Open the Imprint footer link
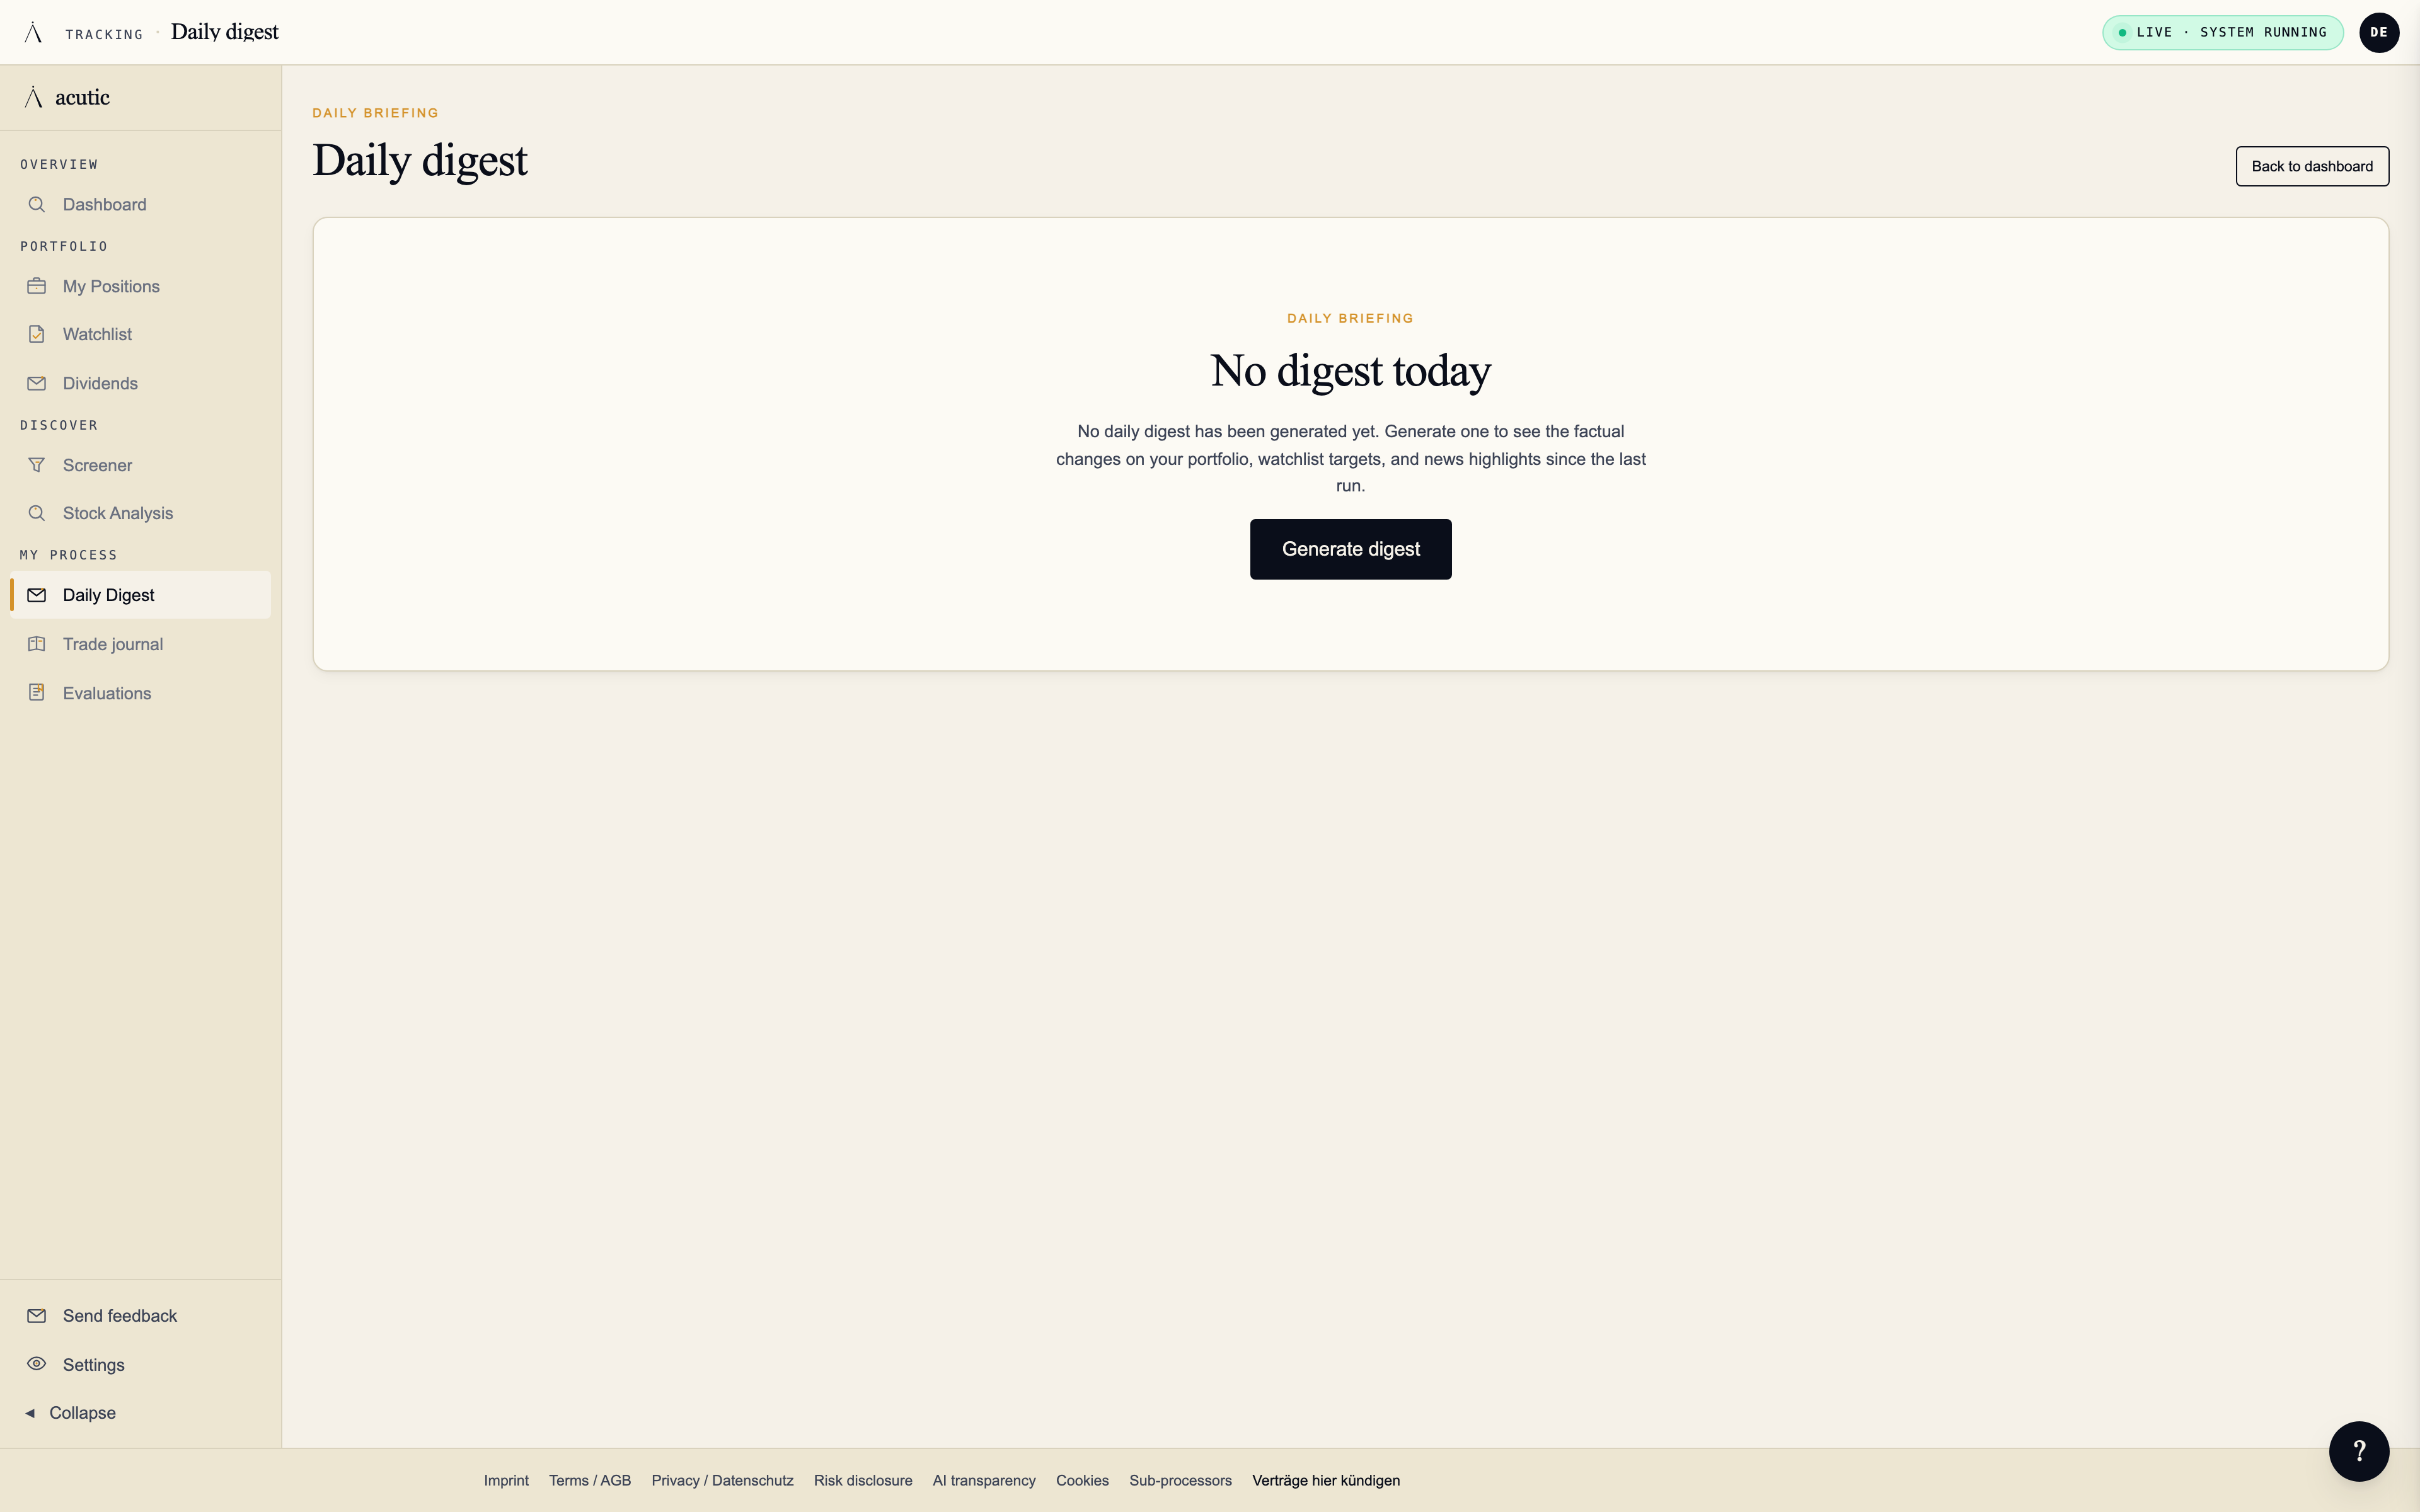The image size is (2420, 1512). (506, 1480)
